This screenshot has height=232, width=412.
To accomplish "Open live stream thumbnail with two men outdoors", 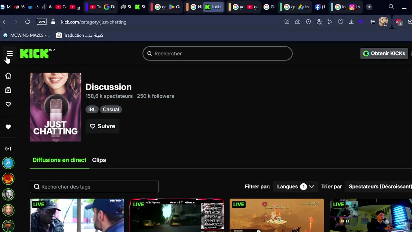I will coord(77,215).
